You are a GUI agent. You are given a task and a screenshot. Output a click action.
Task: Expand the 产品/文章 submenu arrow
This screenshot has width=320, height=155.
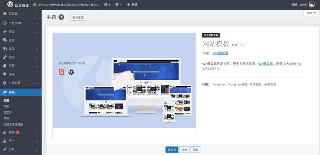37,24
